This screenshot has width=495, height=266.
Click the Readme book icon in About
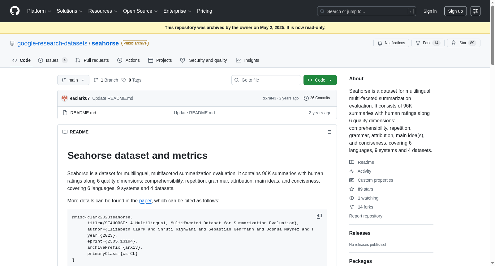tap(352, 162)
